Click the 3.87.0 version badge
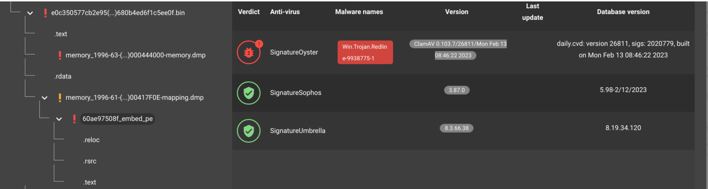708x189 pixels. click(x=457, y=90)
